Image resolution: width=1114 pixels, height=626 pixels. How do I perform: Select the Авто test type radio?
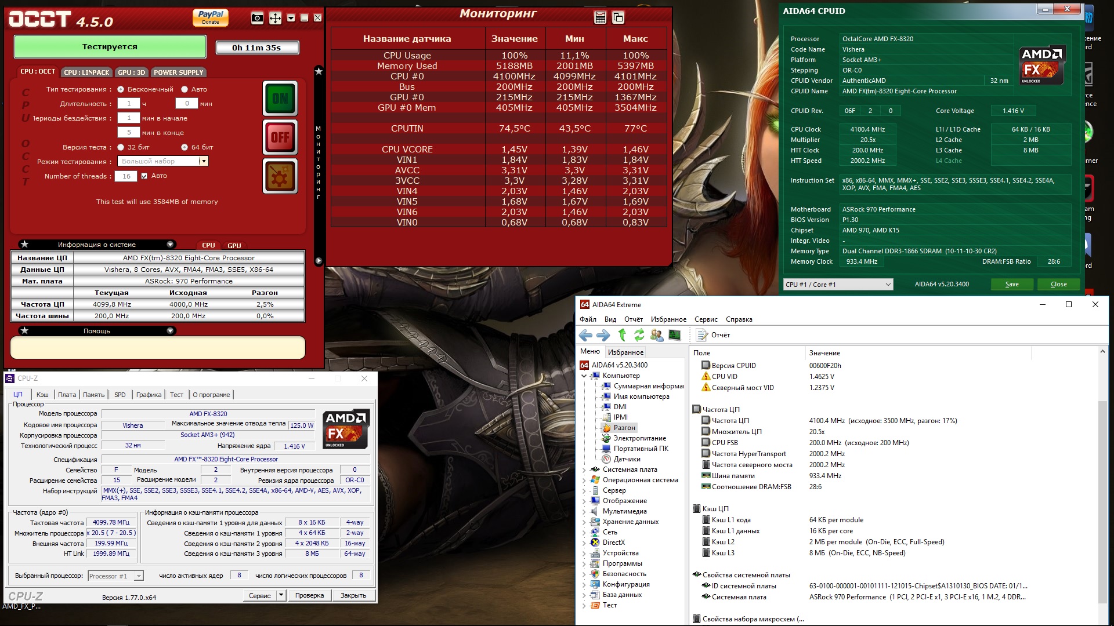185,89
